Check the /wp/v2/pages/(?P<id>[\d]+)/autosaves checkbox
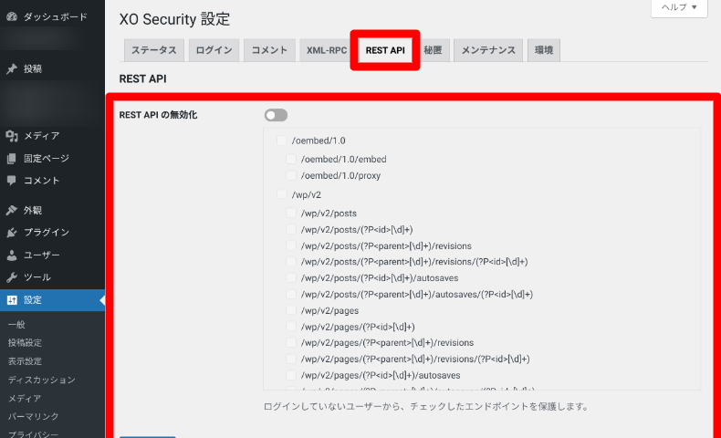This screenshot has width=721, height=438. [x=291, y=375]
